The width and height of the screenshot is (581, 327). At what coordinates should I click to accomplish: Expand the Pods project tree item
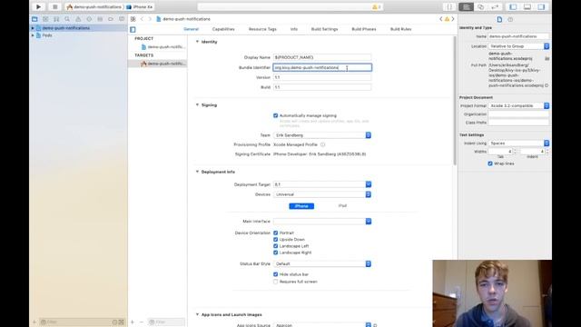coord(33,35)
